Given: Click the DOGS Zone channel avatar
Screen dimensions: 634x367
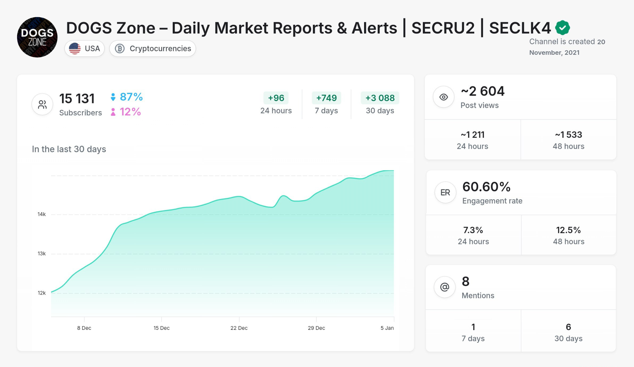Looking at the screenshot, I should (x=37, y=37).
